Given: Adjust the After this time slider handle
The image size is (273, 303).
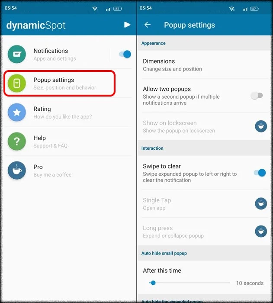Looking at the screenshot, I should [x=153, y=283].
